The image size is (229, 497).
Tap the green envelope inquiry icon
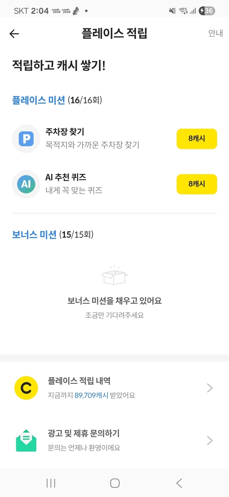26,440
